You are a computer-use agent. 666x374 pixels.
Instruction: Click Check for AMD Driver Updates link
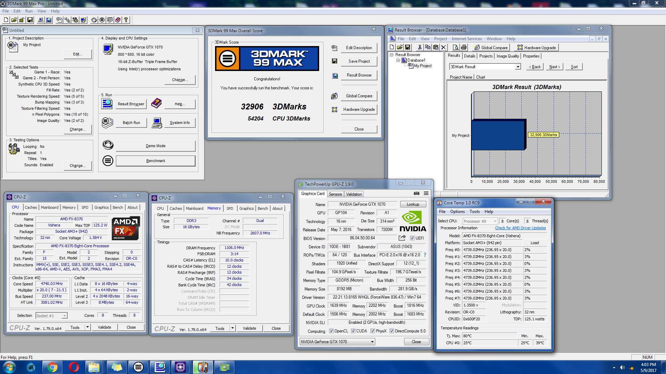pyautogui.click(x=520, y=228)
